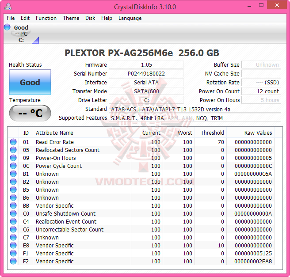Click the status orb for attribute F2

(x=13, y=261)
